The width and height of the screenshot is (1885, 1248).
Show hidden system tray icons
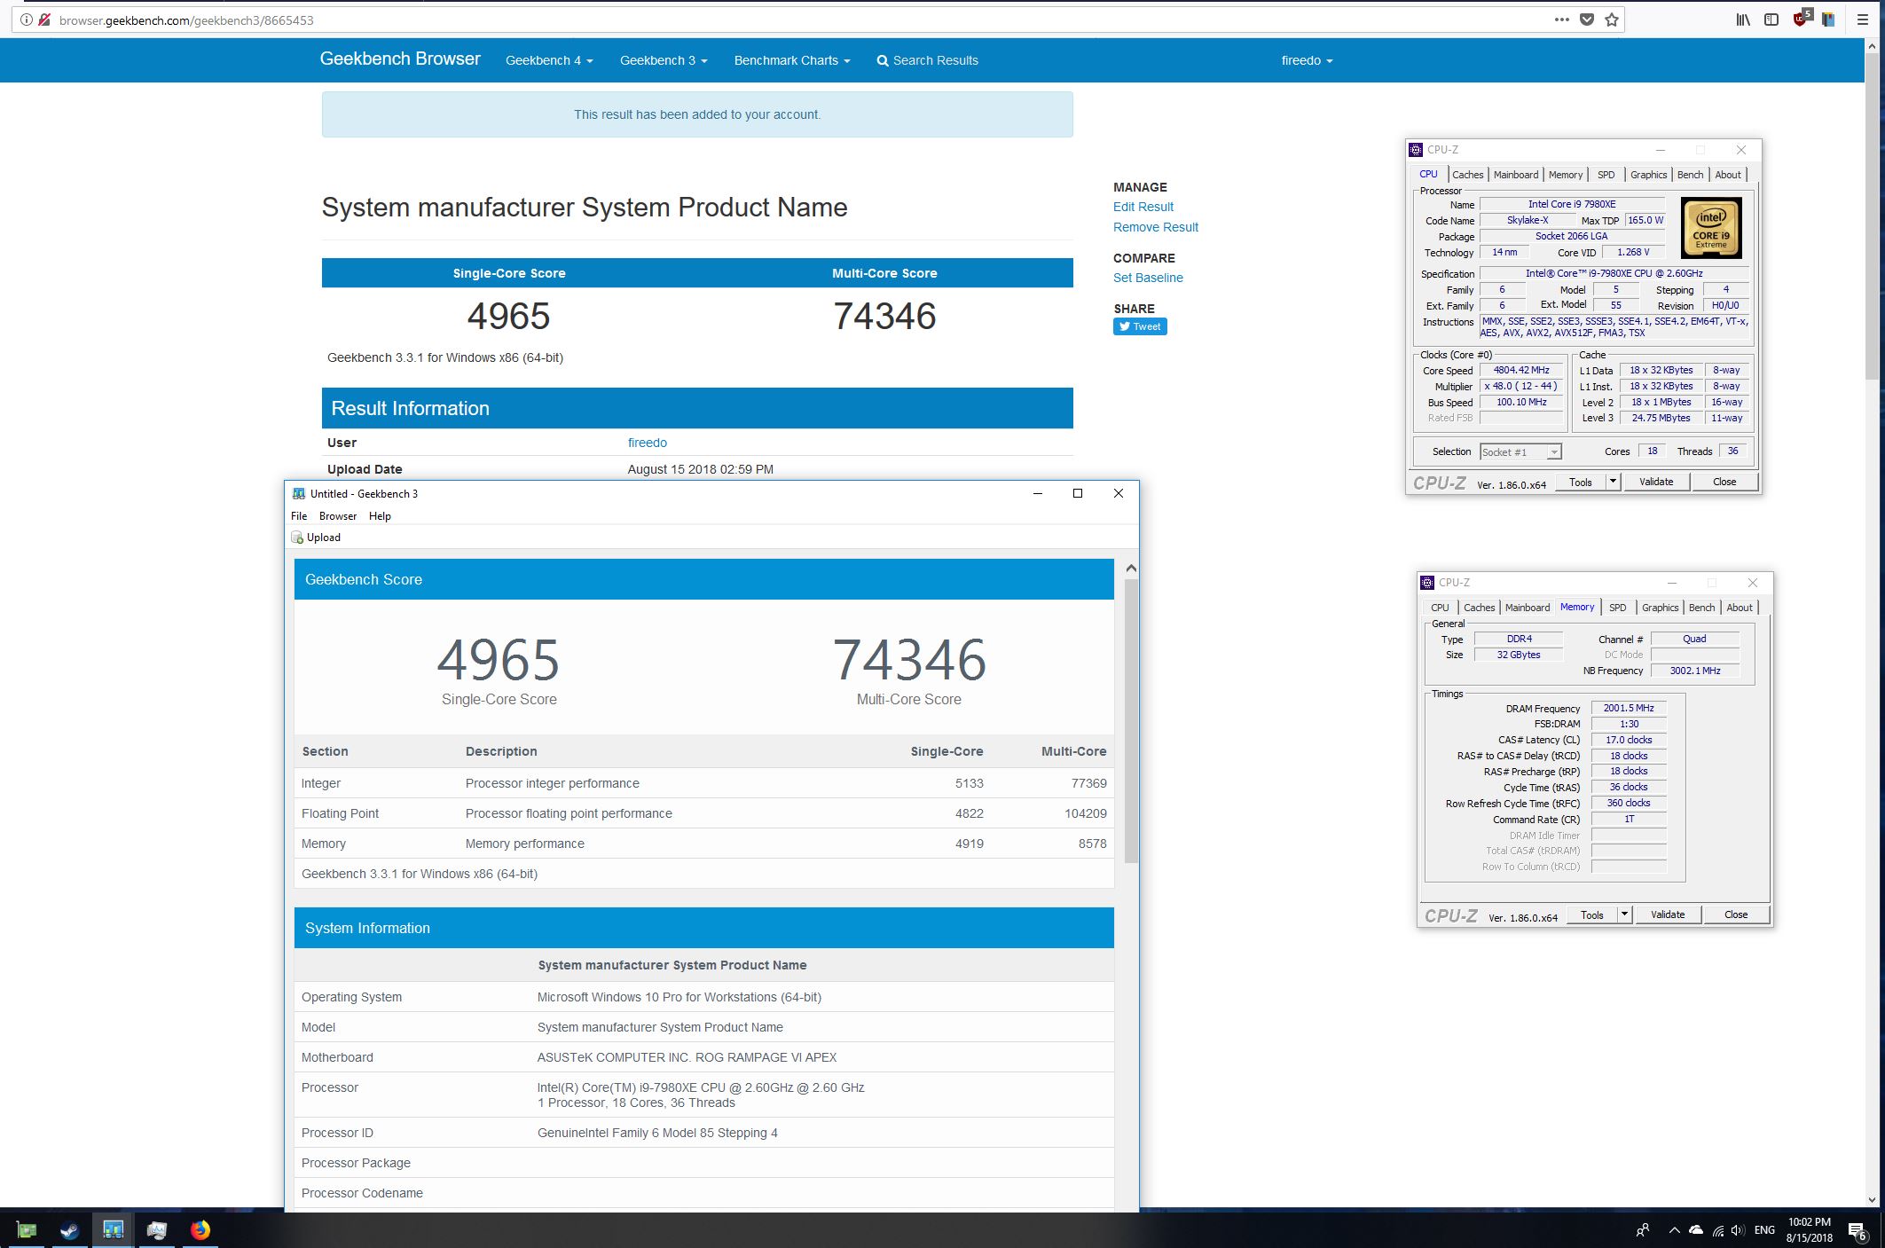1673,1230
